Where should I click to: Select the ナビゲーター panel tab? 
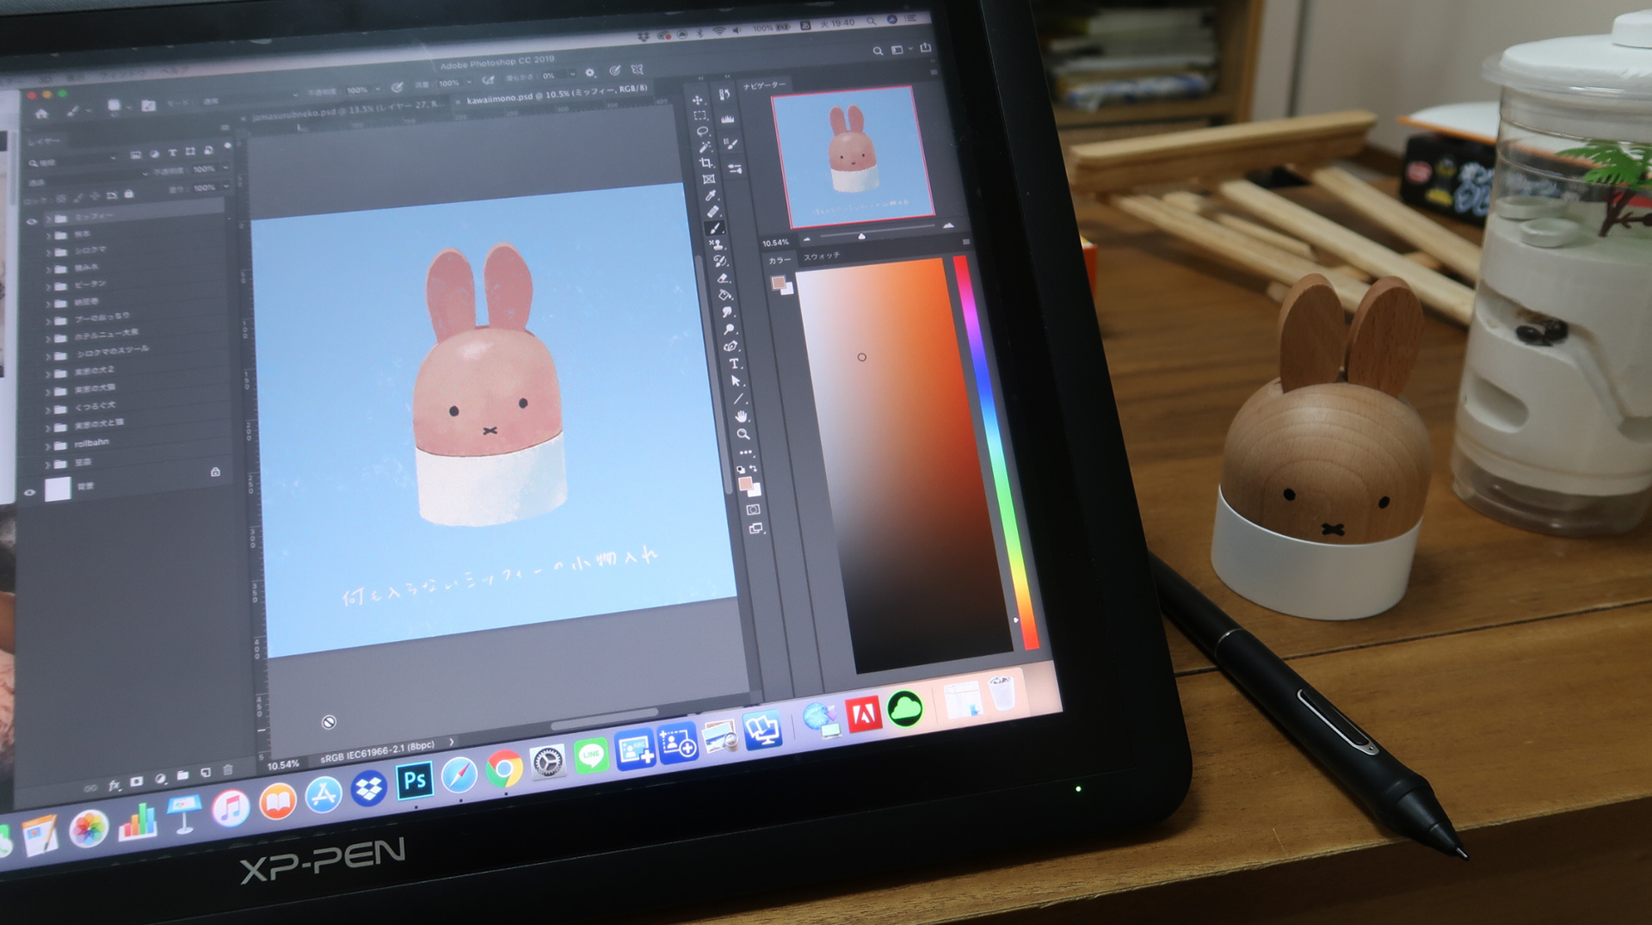pos(764,85)
